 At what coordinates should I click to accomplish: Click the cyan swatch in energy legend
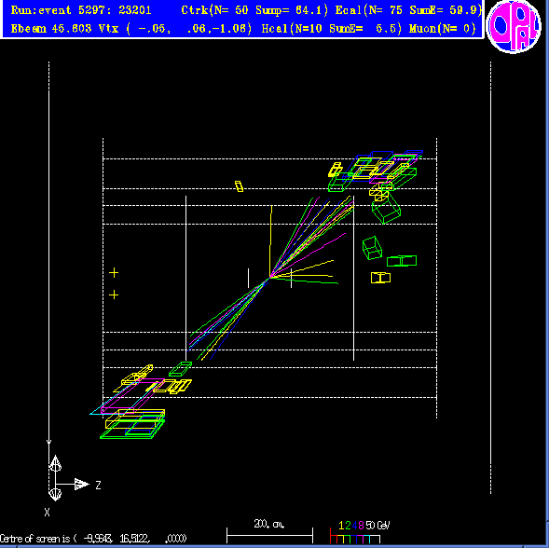click(366, 539)
